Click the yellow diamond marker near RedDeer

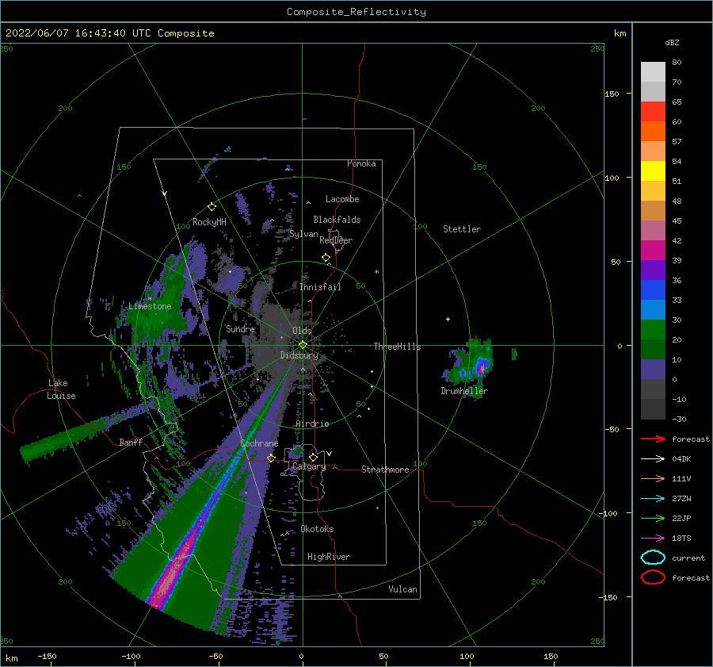point(326,258)
